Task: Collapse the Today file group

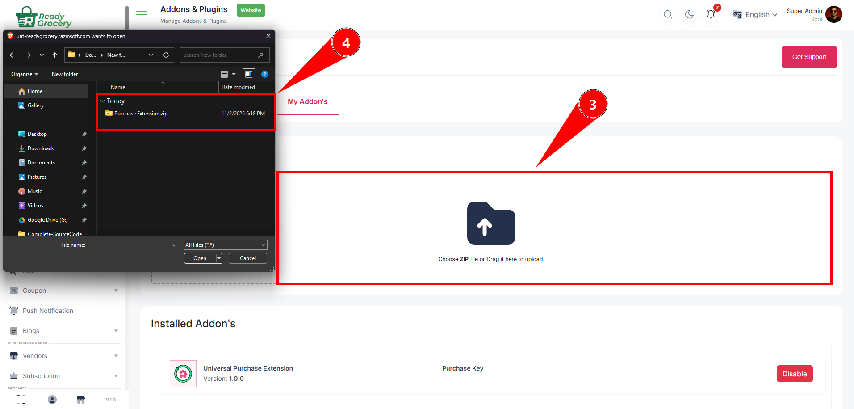Action: tap(103, 101)
